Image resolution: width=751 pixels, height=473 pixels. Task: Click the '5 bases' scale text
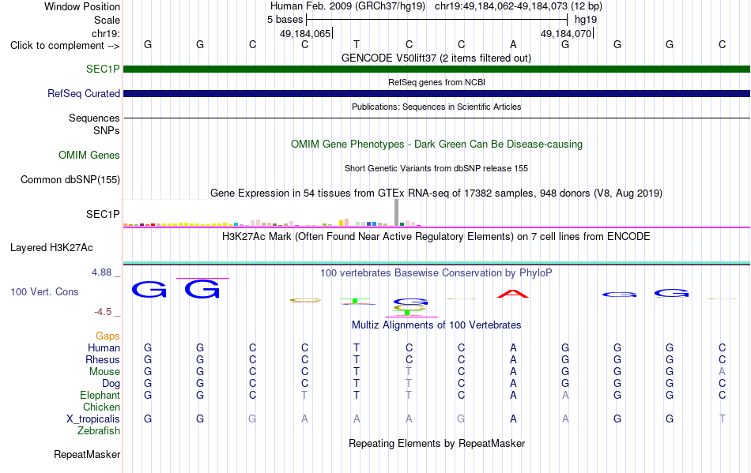285,20
